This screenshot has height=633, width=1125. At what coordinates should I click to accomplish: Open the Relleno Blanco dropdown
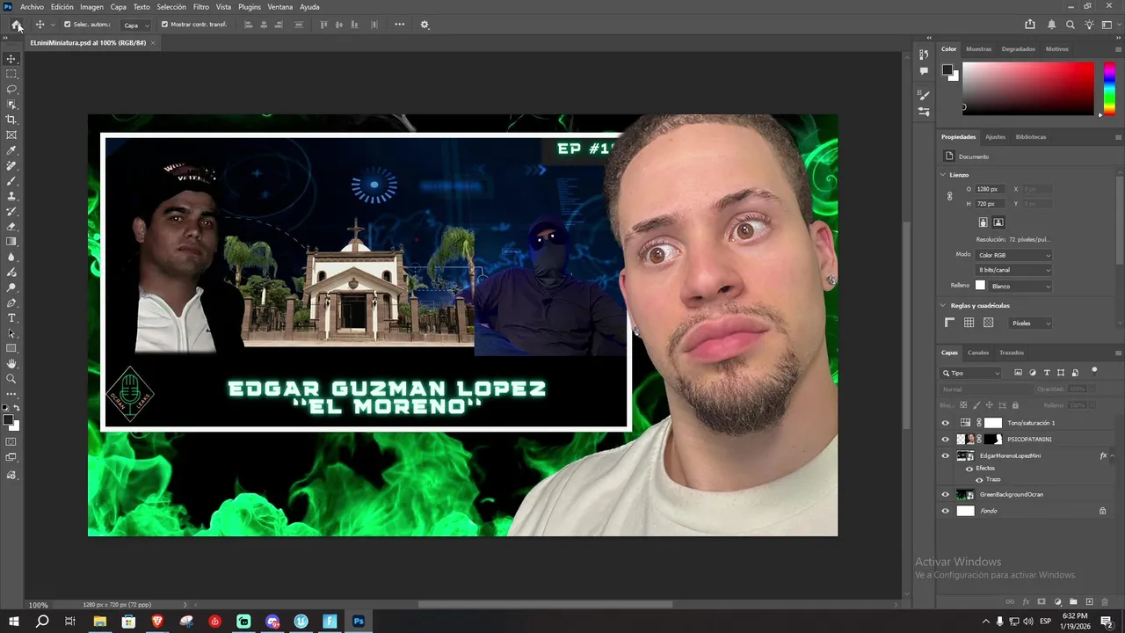[x=1020, y=286]
